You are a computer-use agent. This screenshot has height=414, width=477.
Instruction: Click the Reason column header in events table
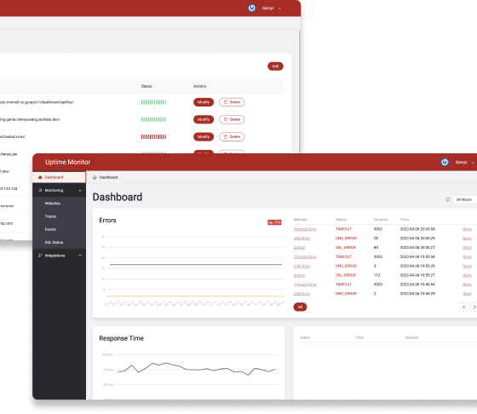[411, 337]
